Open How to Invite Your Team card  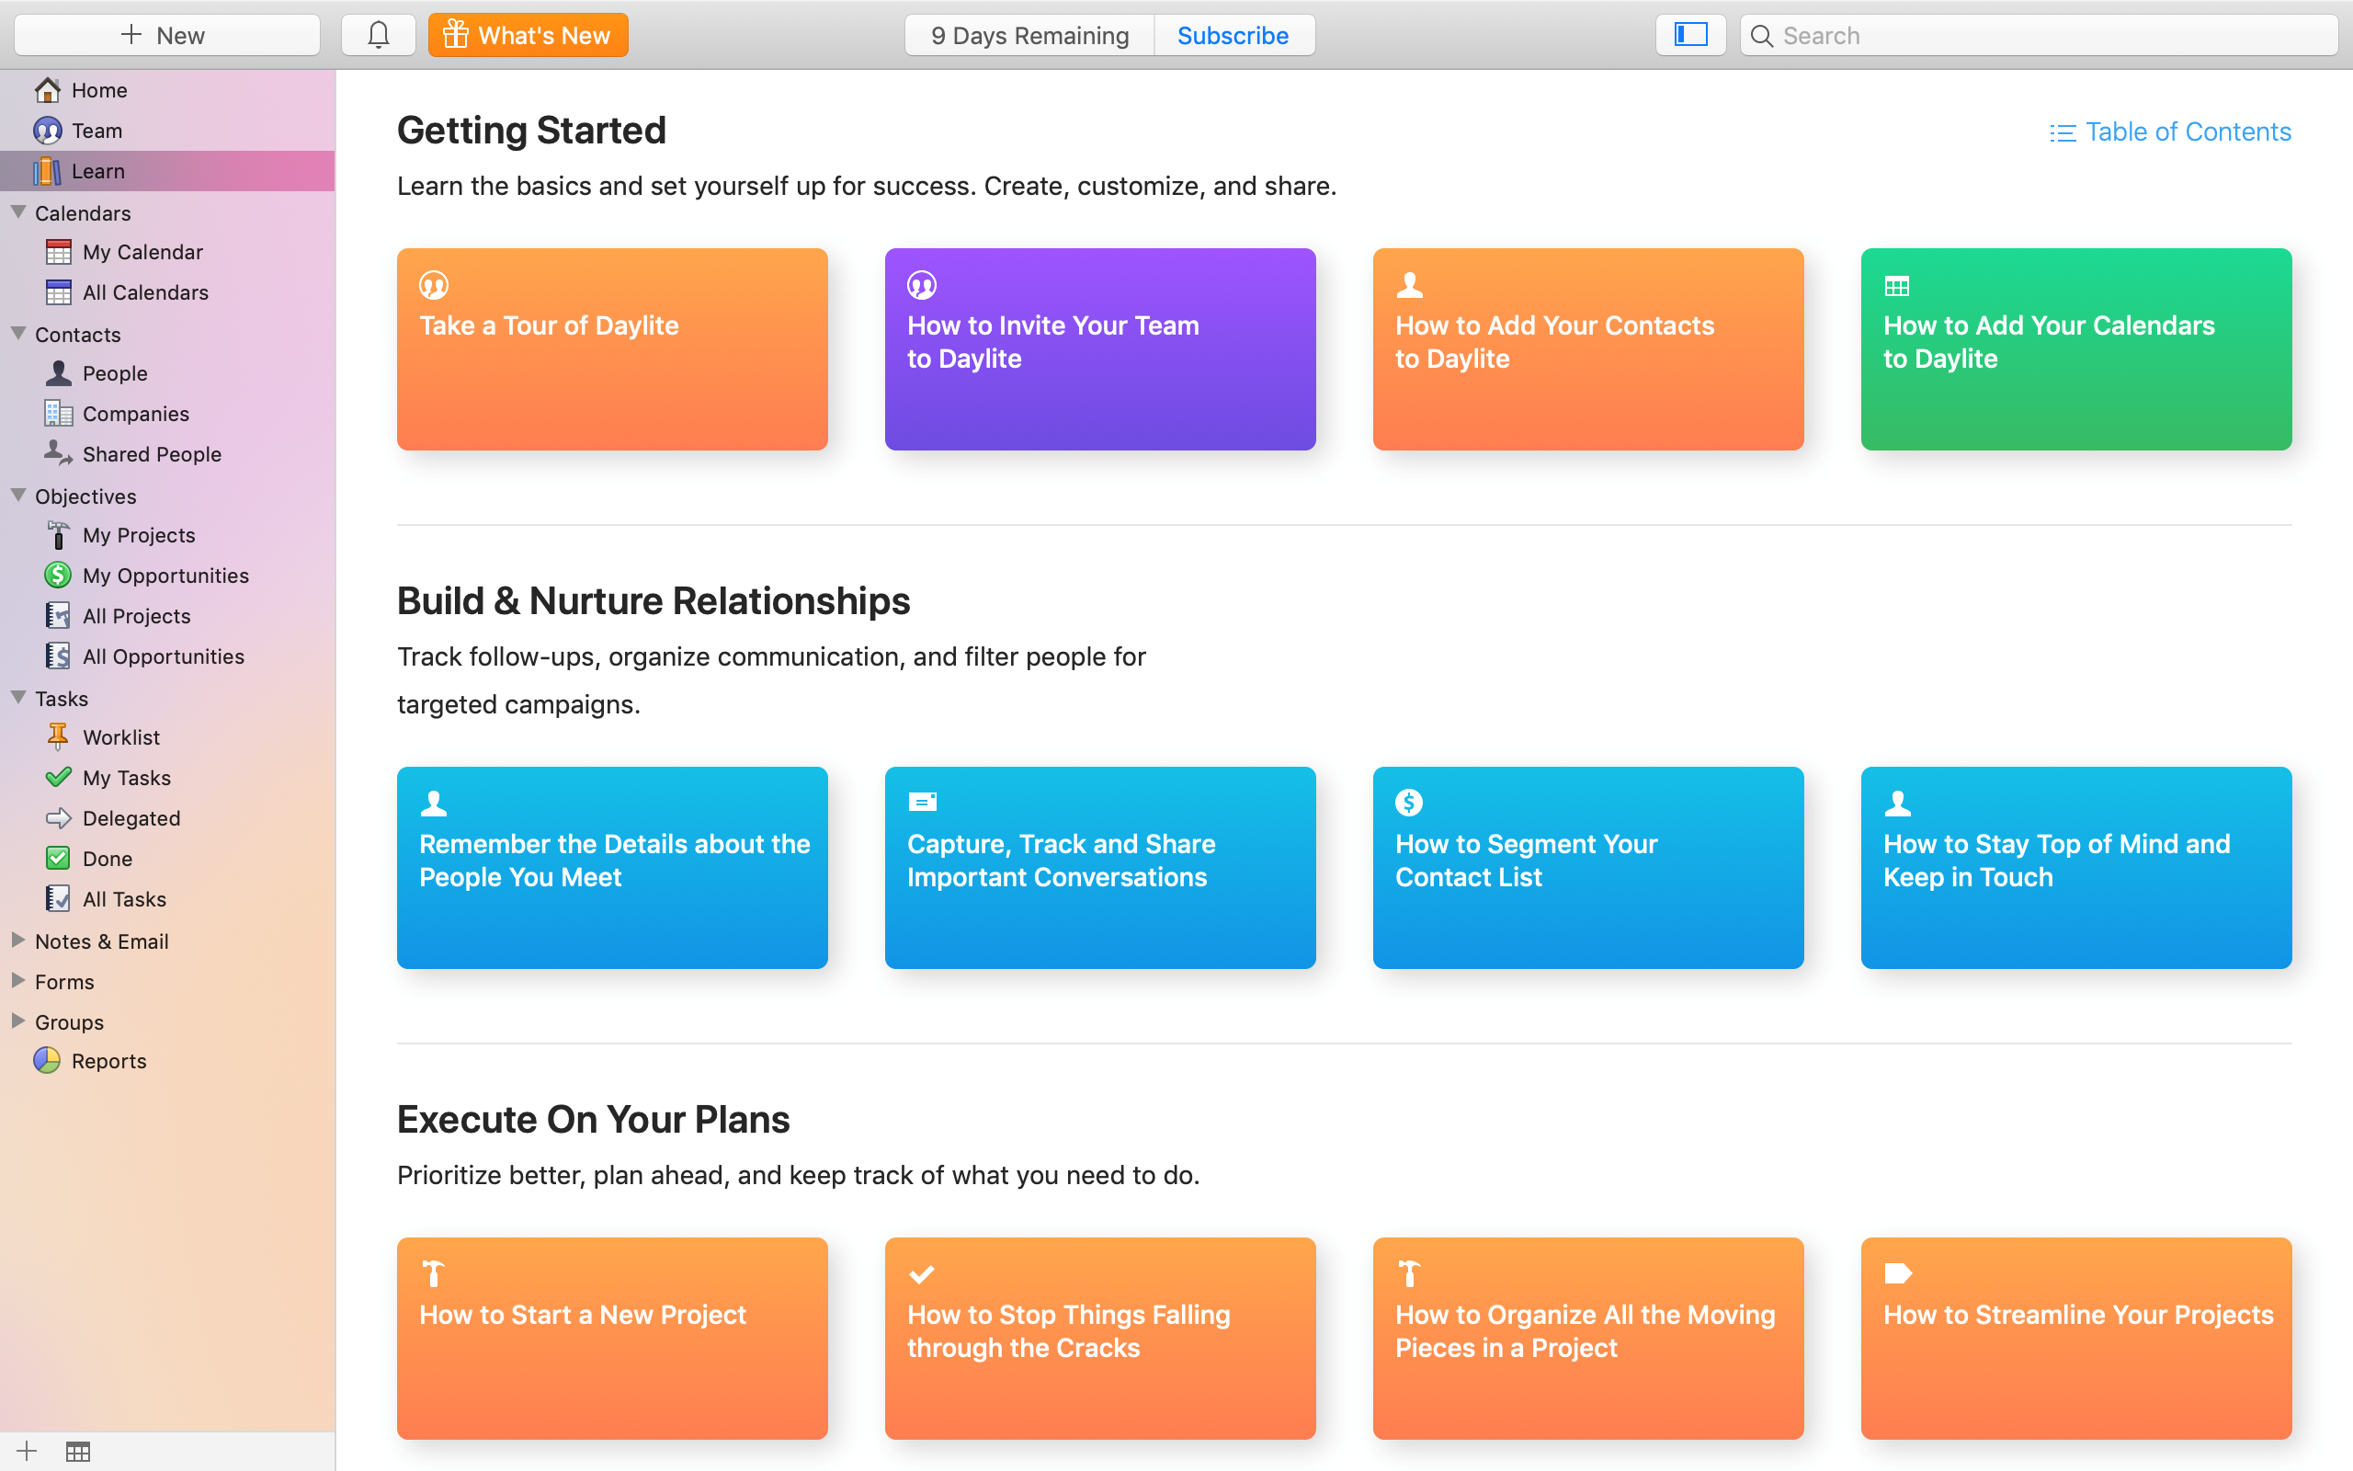pos(1100,349)
